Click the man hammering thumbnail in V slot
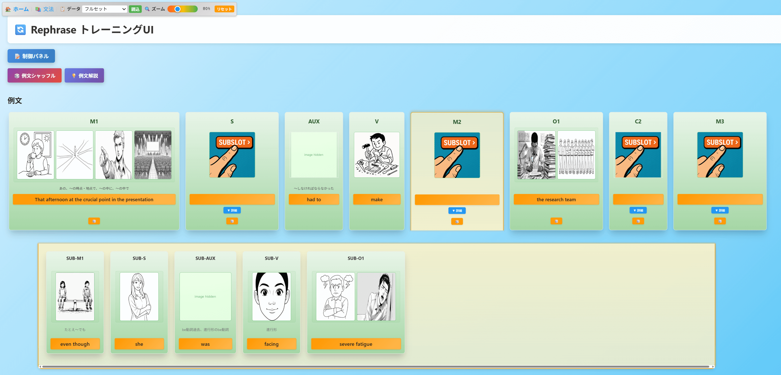 click(x=377, y=155)
